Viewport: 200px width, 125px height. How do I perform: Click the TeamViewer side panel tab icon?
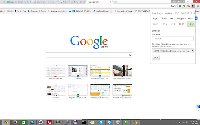(198, 106)
